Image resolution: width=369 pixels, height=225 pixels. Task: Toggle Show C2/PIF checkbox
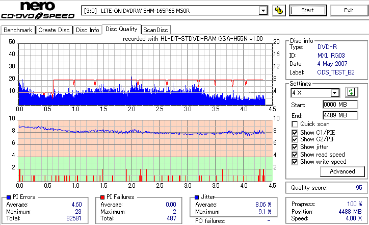(x=295, y=139)
